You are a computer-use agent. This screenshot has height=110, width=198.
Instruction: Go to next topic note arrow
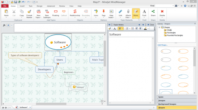coord(143,25)
